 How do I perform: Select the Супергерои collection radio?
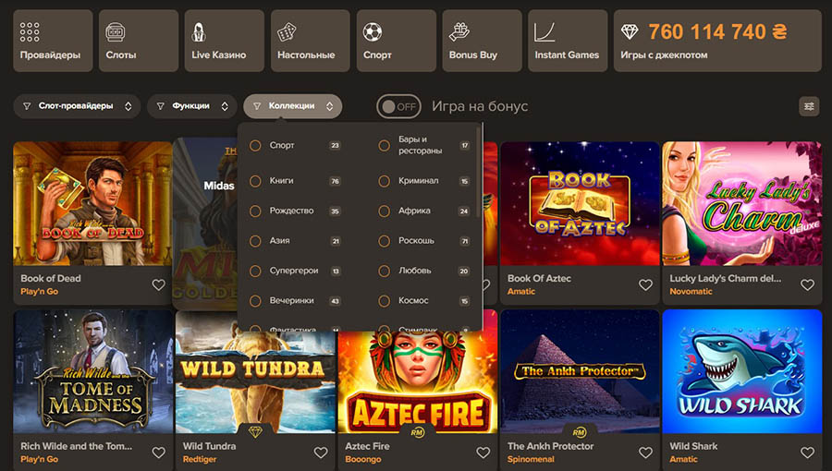click(x=255, y=271)
